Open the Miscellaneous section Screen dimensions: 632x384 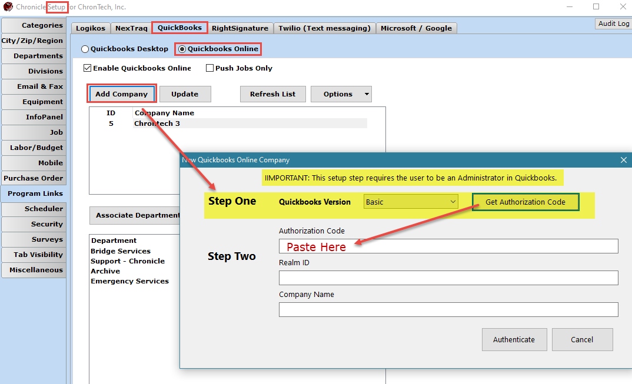click(x=34, y=270)
